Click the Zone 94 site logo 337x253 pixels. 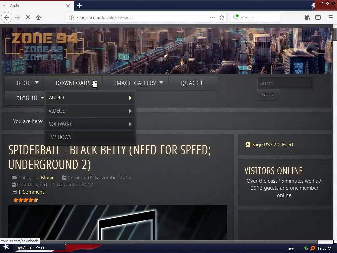[x=45, y=47]
